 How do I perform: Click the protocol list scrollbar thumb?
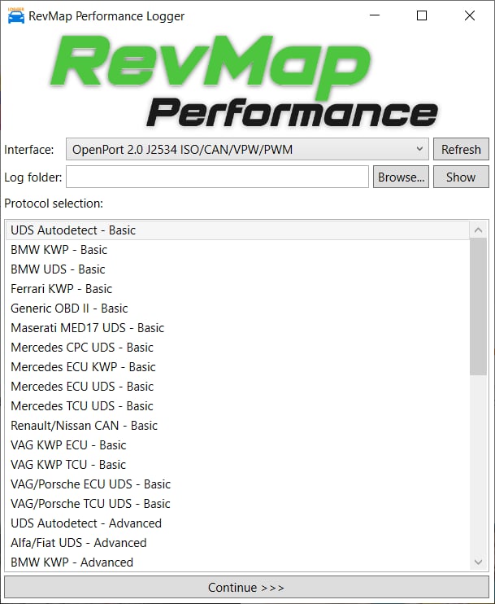tap(478, 306)
